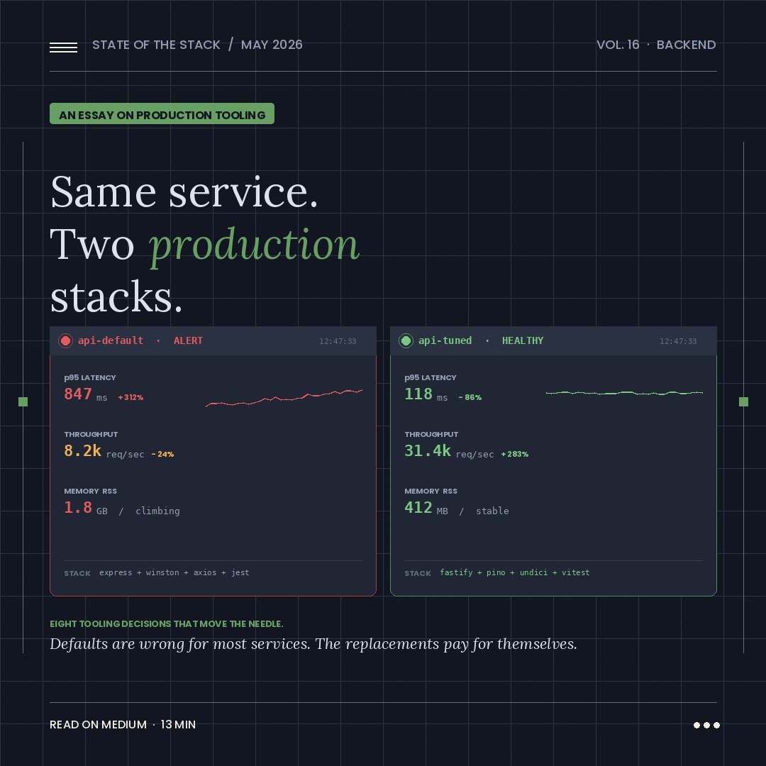Click the 'climbing' memory trend text
The width and height of the screenshot is (766, 766).
point(157,511)
